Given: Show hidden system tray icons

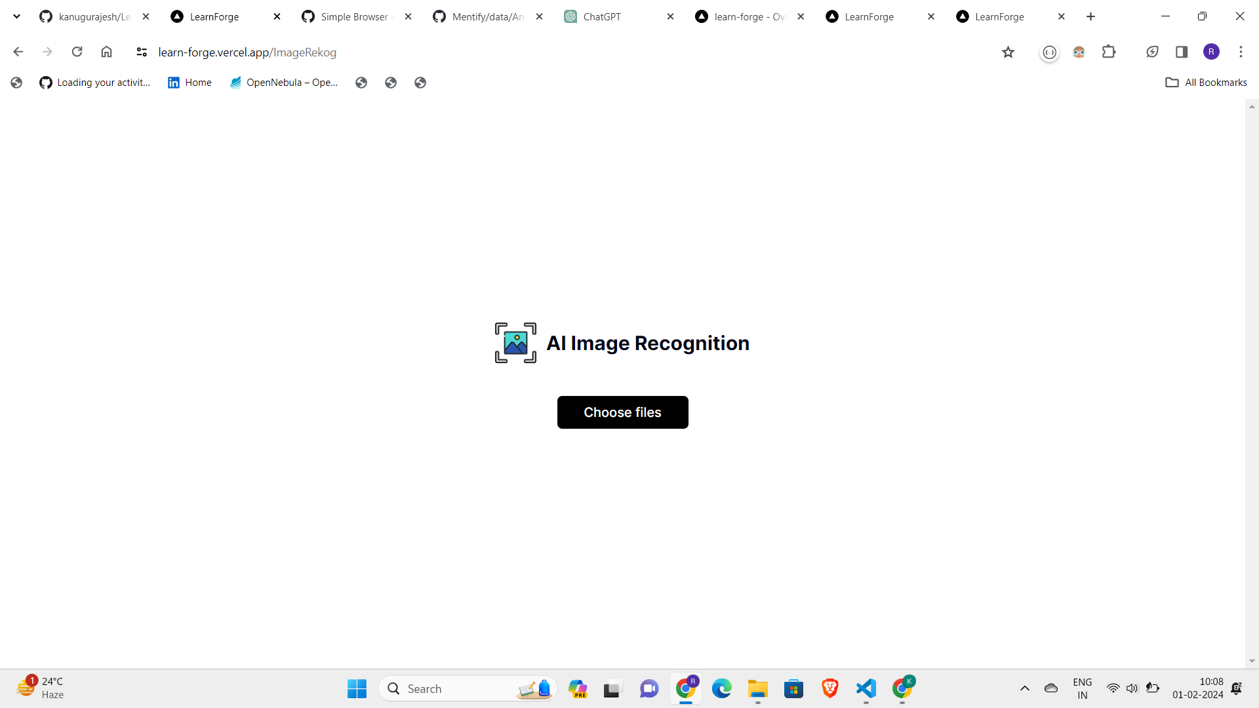Looking at the screenshot, I should (x=1024, y=688).
